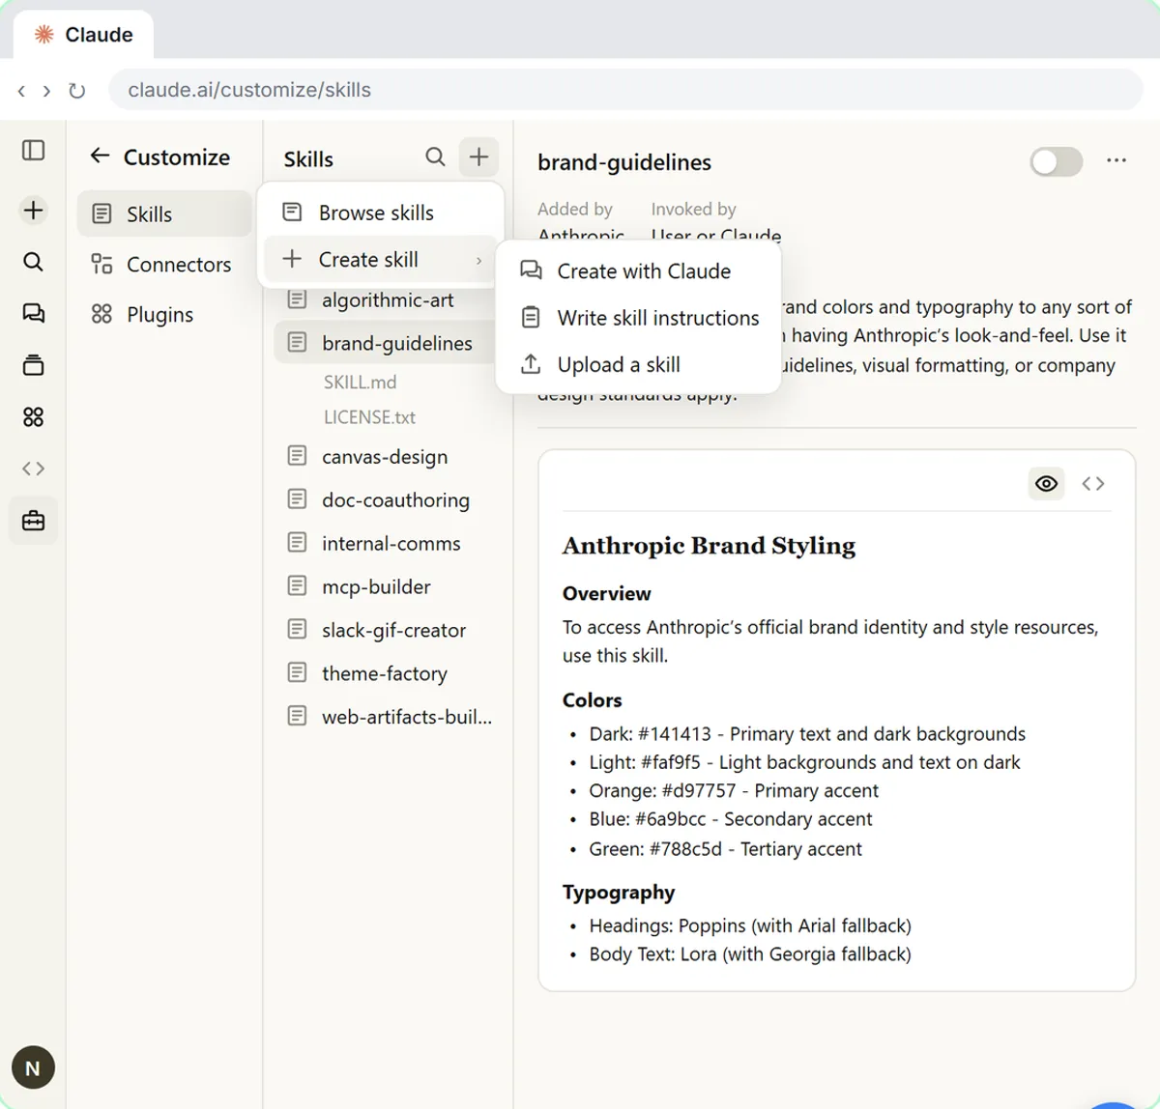This screenshot has width=1160, height=1109.
Task: Collapse the brand-guidelines skill
Action: click(387, 343)
